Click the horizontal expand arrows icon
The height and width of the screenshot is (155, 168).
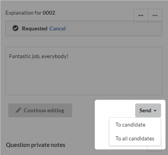(x=141, y=15)
